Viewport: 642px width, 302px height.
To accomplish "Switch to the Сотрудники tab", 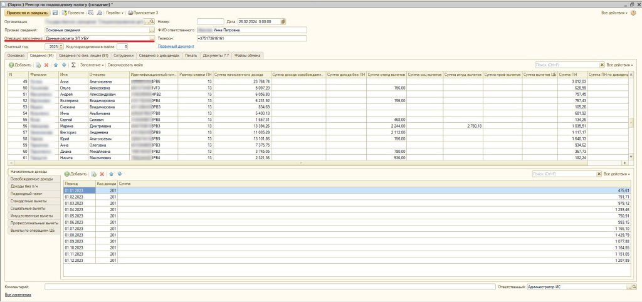I will (x=124, y=55).
